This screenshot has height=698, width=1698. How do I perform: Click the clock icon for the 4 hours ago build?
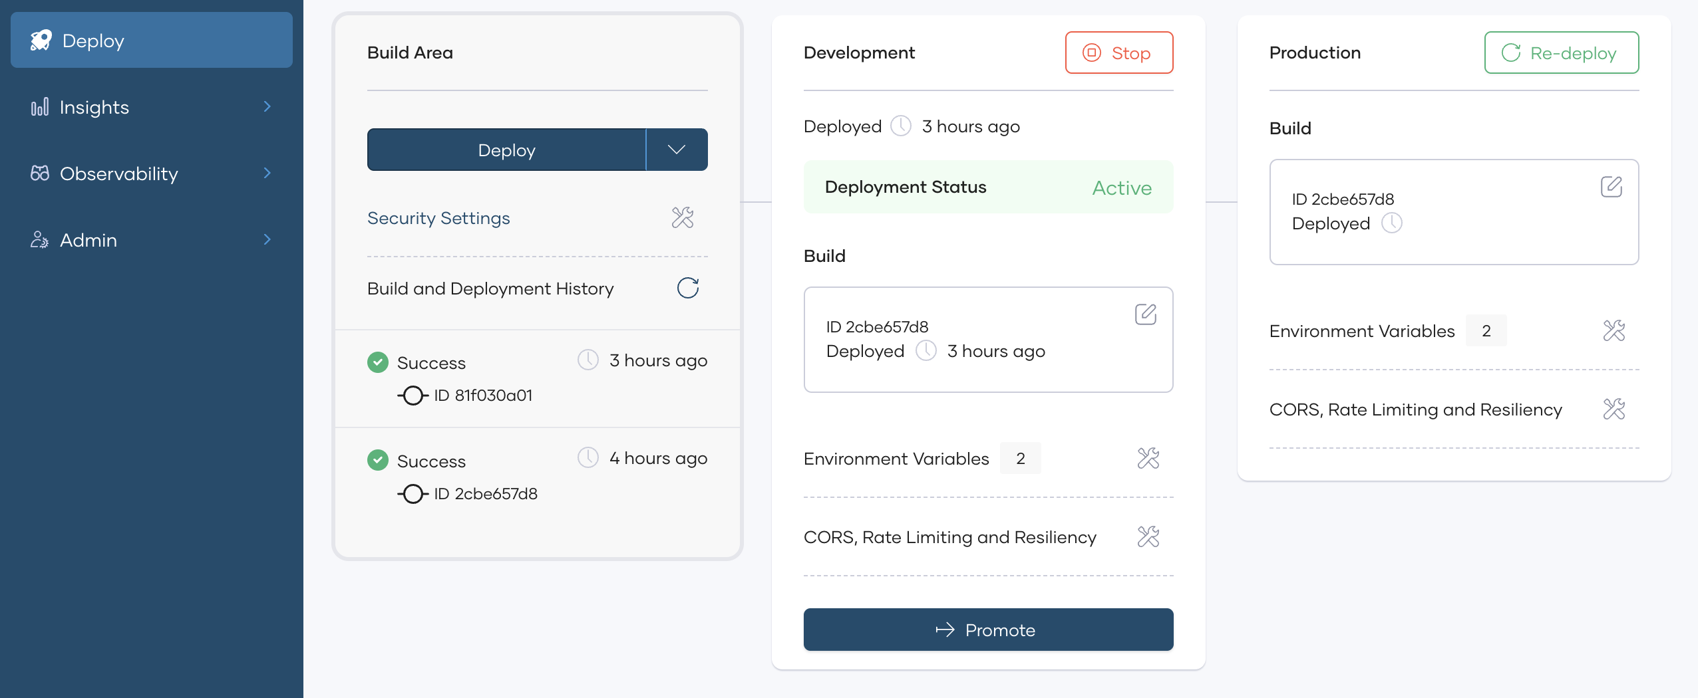click(588, 457)
